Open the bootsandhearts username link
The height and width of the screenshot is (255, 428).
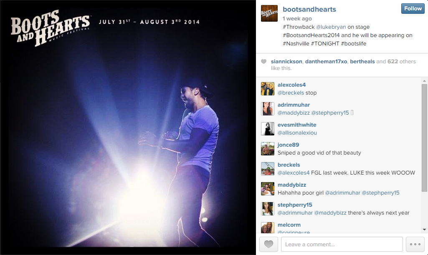click(309, 9)
